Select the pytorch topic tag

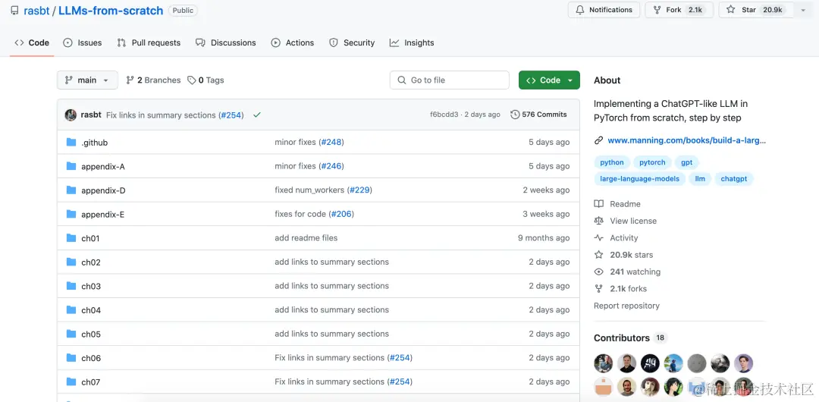coord(652,162)
